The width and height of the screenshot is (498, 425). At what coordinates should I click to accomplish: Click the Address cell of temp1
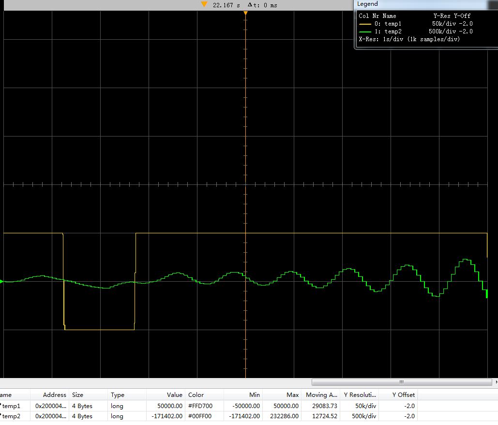click(x=49, y=406)
